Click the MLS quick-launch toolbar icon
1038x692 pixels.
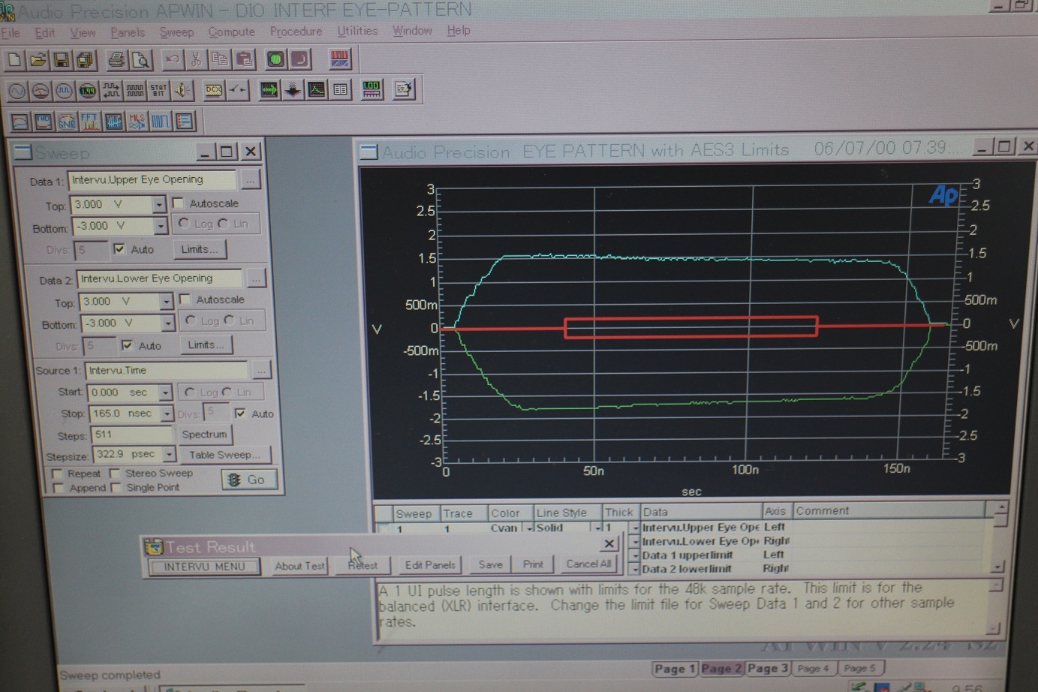pos(137,121)
